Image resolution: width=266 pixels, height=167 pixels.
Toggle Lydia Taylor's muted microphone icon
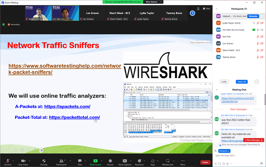point(258,23)
